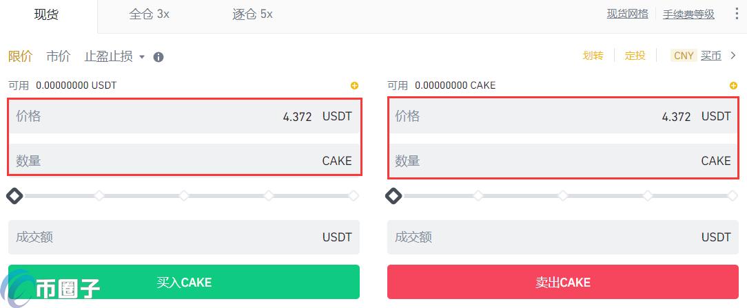Select the 限价 order type
The width and height of the screenshot is (747, 308).
[x=21, y=56]
